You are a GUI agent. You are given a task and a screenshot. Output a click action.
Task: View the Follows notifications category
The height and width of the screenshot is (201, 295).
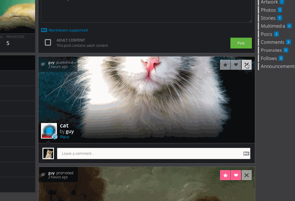269,58
